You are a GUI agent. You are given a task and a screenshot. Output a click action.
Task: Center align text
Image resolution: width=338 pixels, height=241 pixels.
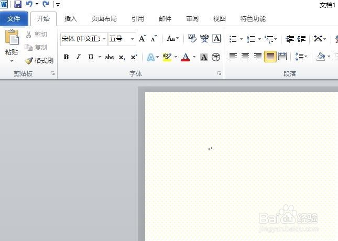coord(245,57)
